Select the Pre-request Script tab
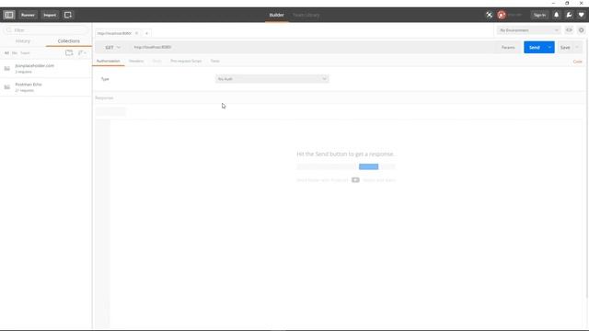589x331 pixels. click(186, 61)
